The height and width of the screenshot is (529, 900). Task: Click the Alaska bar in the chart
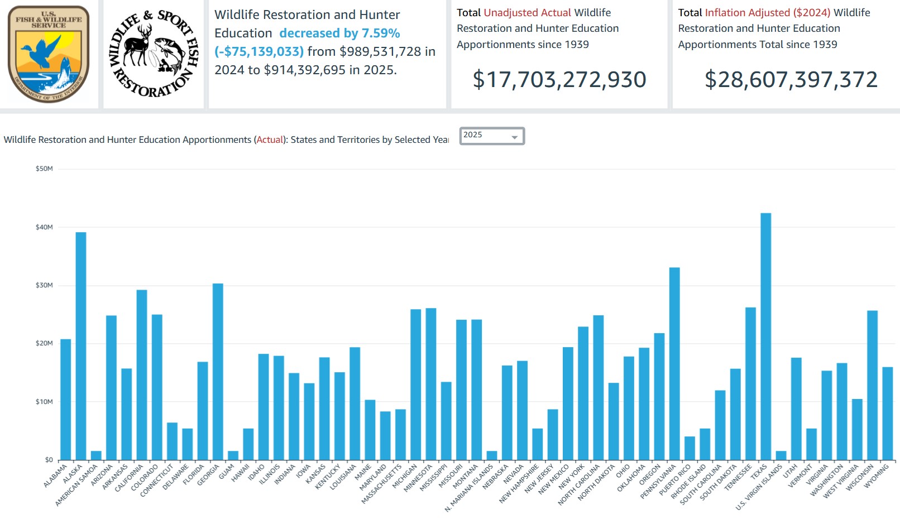coord(81,346)
